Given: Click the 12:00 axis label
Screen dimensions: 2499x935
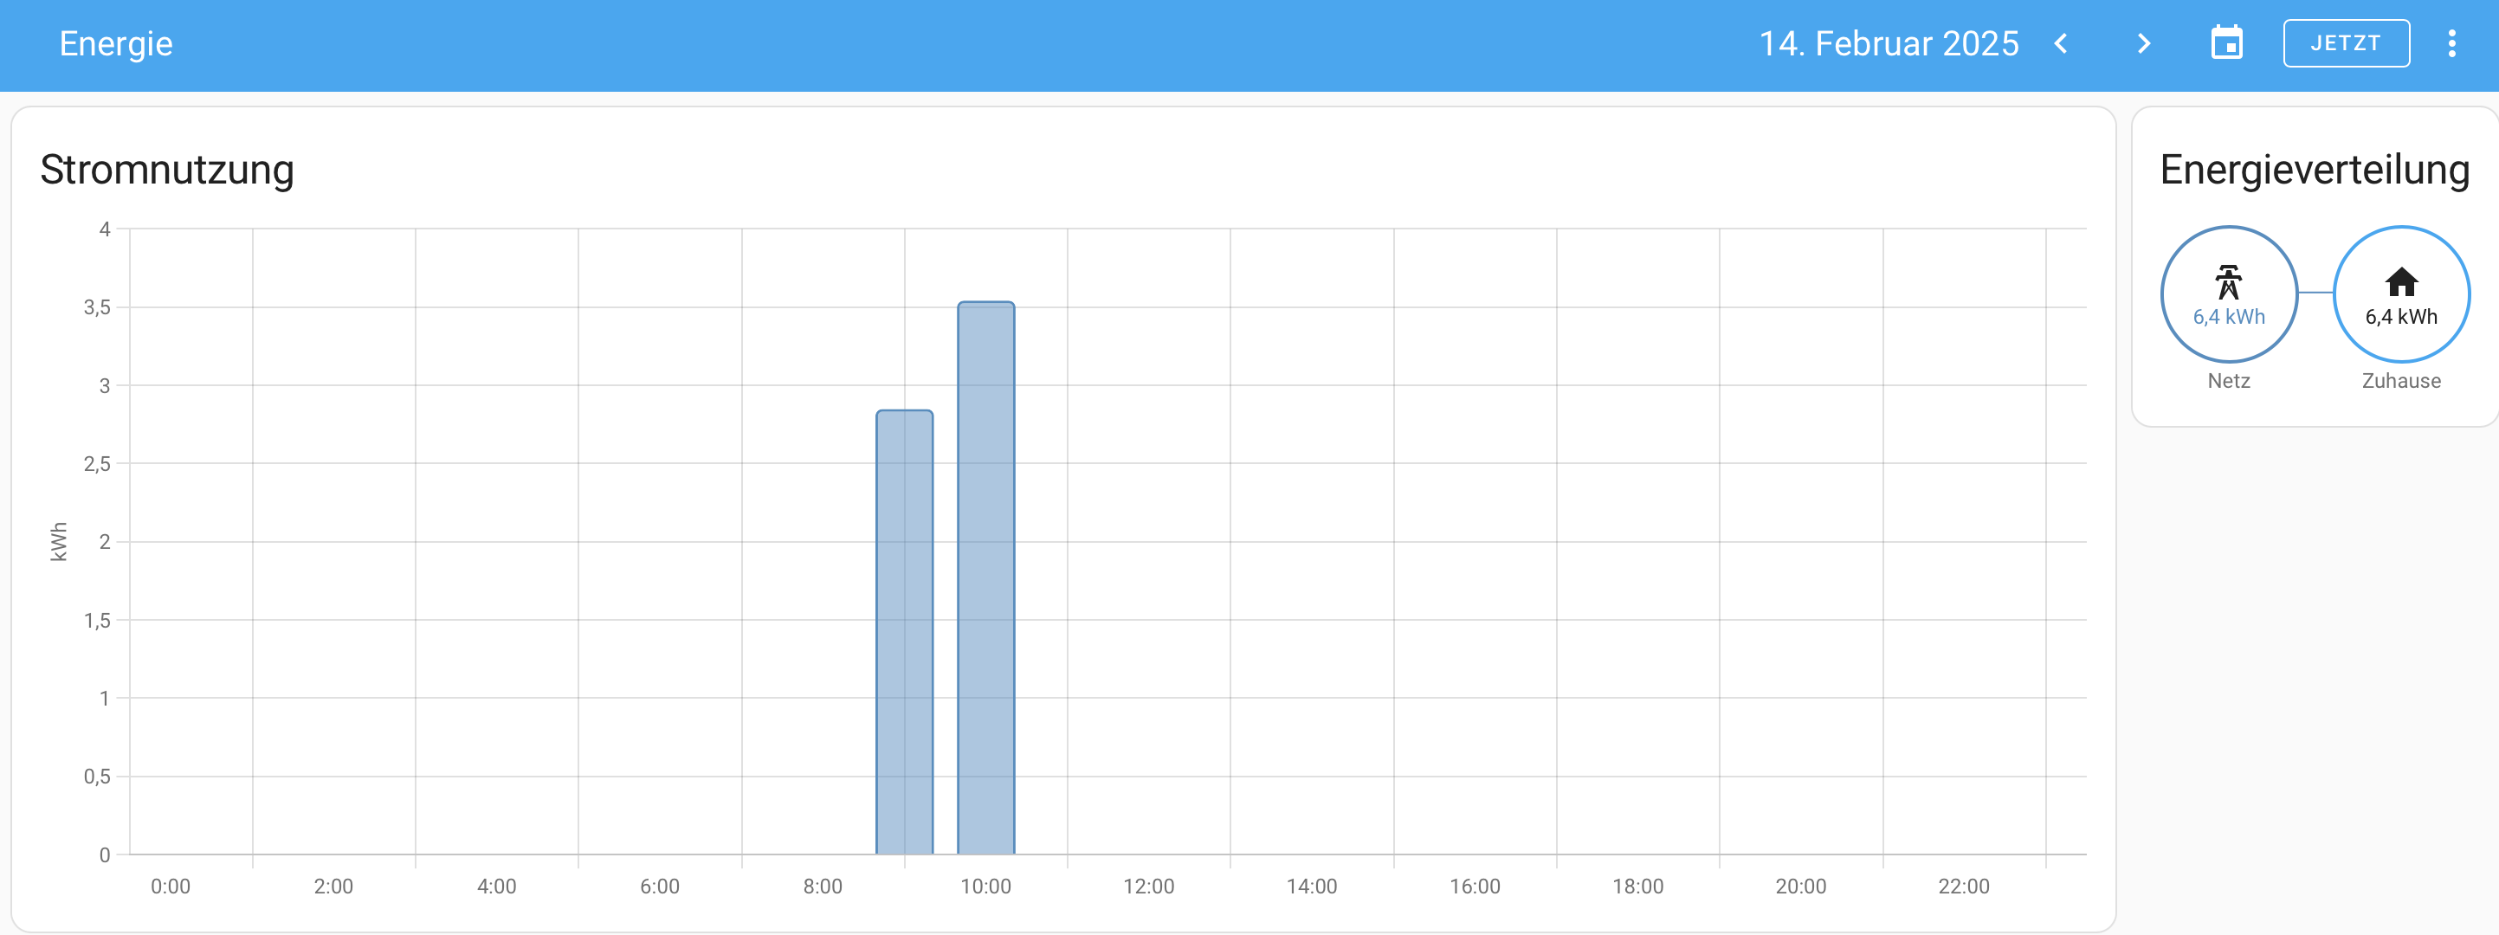Looking at the screenshot, I should (1148, 887).
